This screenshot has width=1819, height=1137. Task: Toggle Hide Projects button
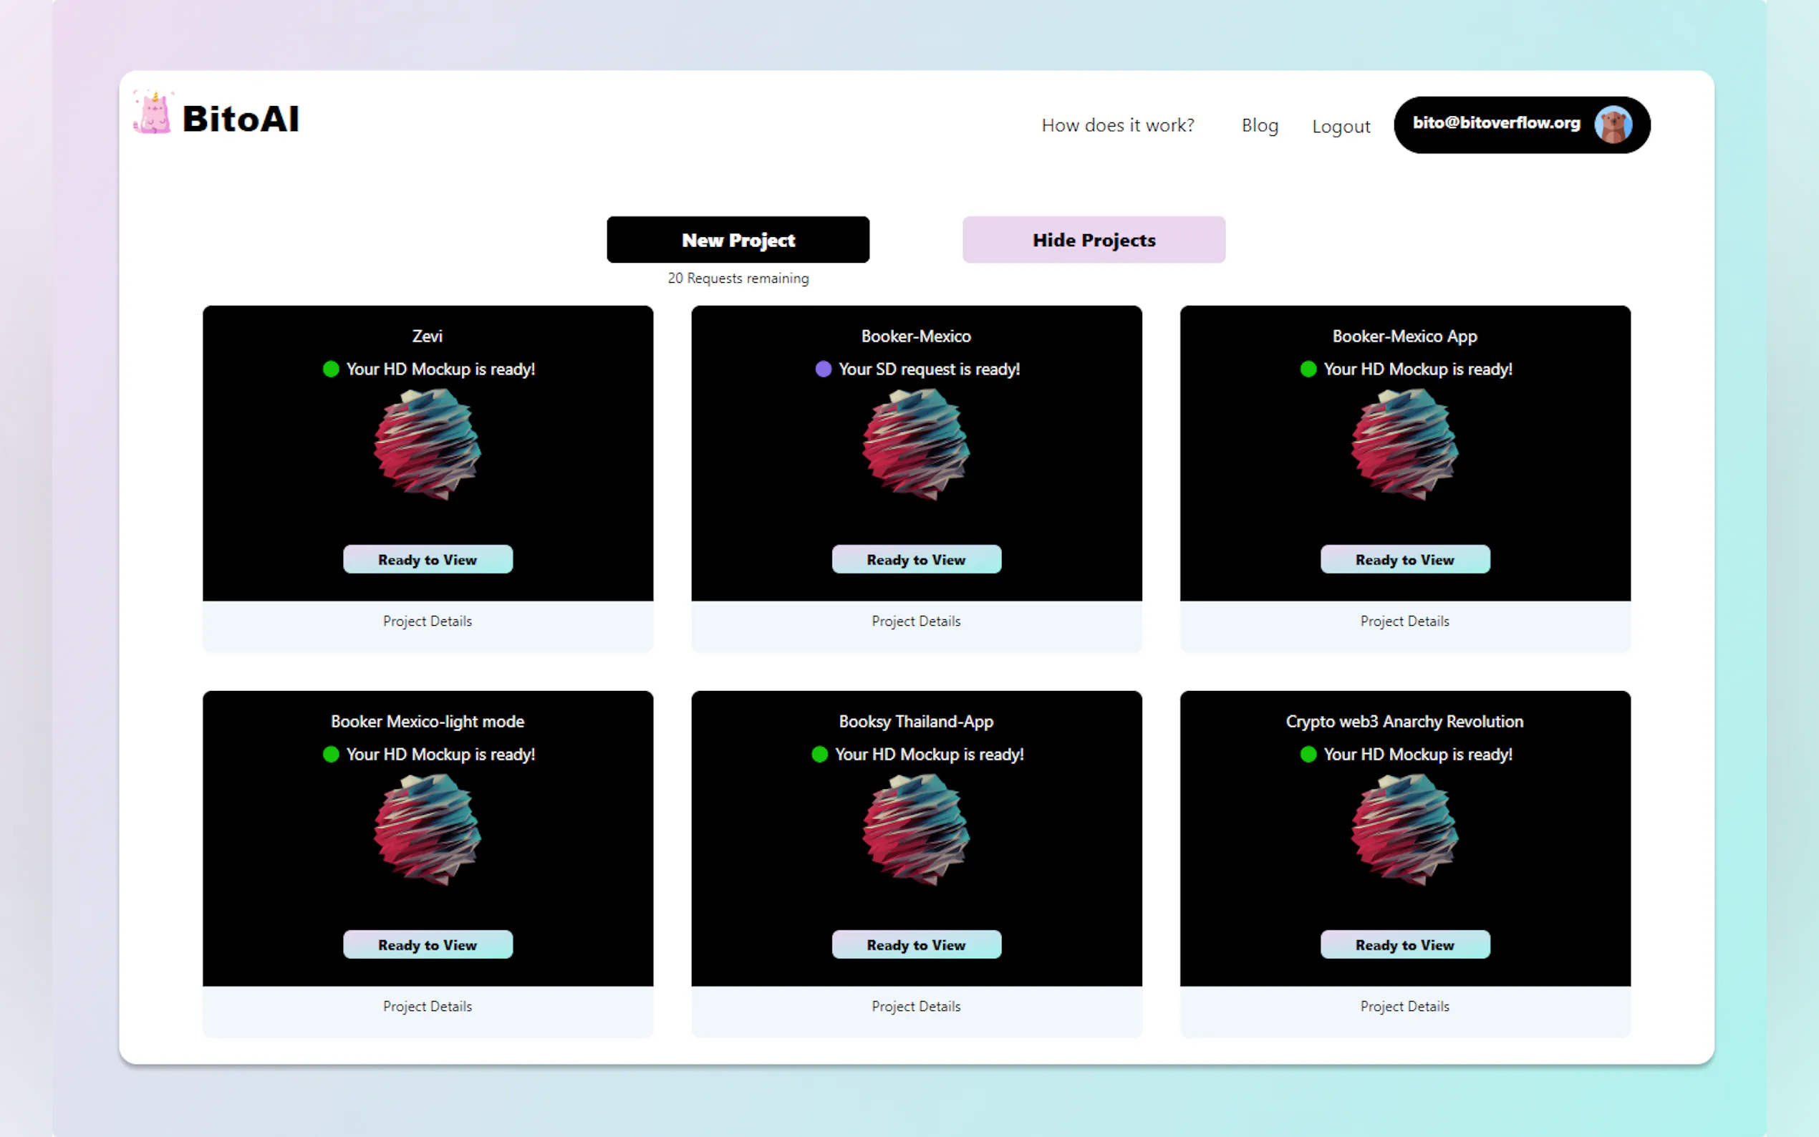coord(1094,240)
